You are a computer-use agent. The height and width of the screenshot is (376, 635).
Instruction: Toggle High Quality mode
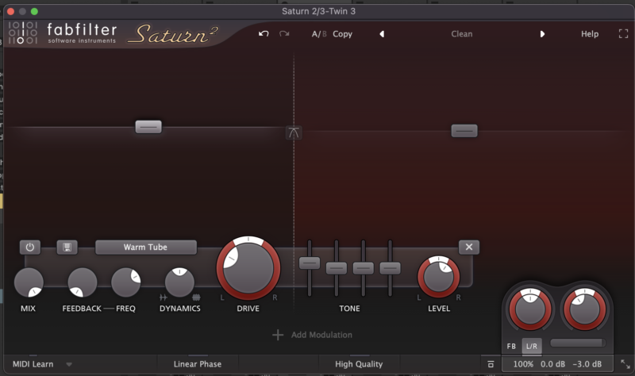click(x=359, y=364)
